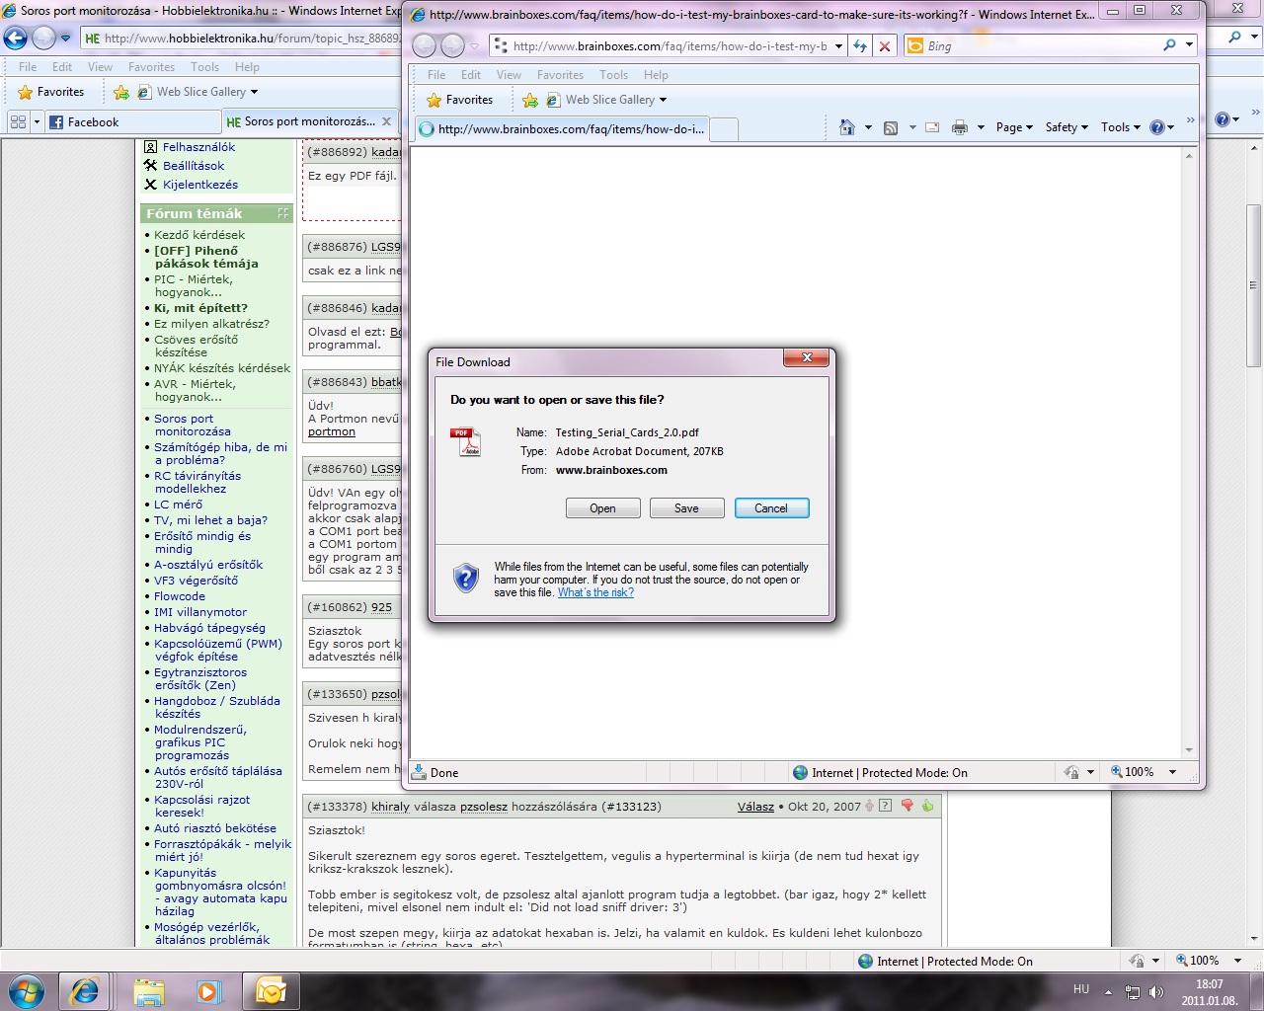Click the thumbs-down icon on khiraly's post

click(x=907, y=806)
